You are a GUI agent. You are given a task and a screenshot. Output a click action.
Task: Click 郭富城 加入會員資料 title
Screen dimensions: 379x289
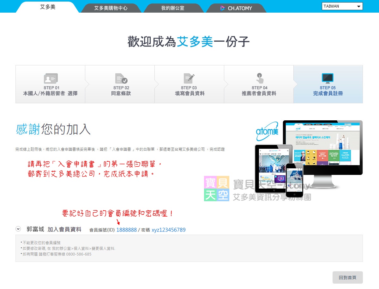click(x=54, y=229)
